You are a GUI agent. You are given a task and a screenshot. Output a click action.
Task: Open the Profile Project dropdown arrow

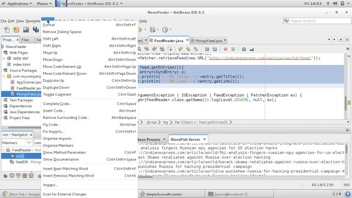coord(170,30)
